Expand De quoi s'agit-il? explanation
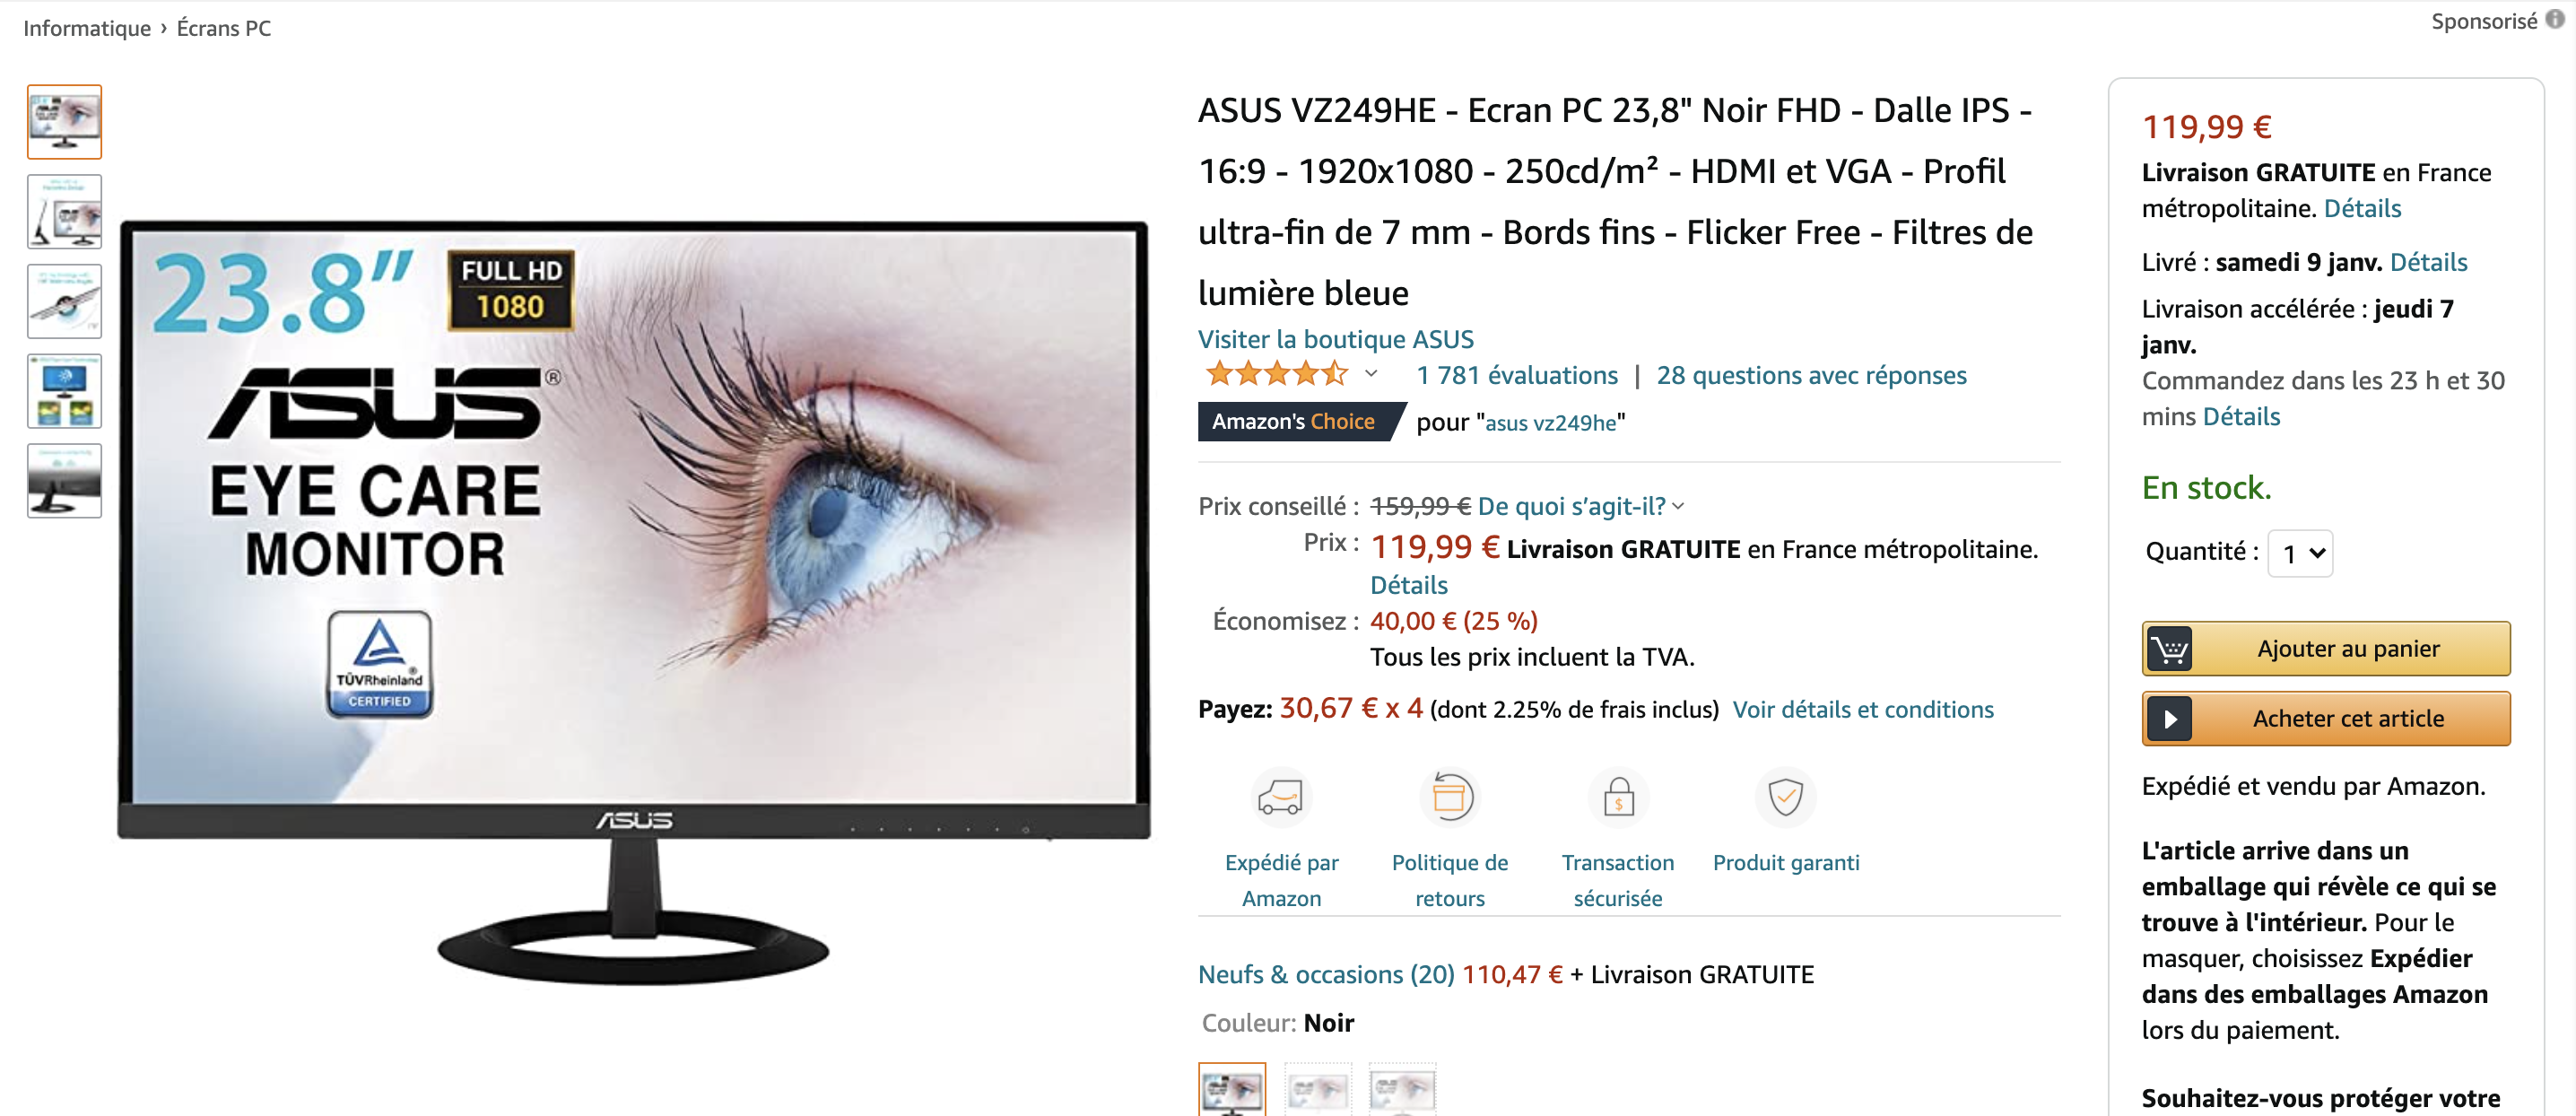The height and width of the screenshot is (1116, 2576). 1580,506
